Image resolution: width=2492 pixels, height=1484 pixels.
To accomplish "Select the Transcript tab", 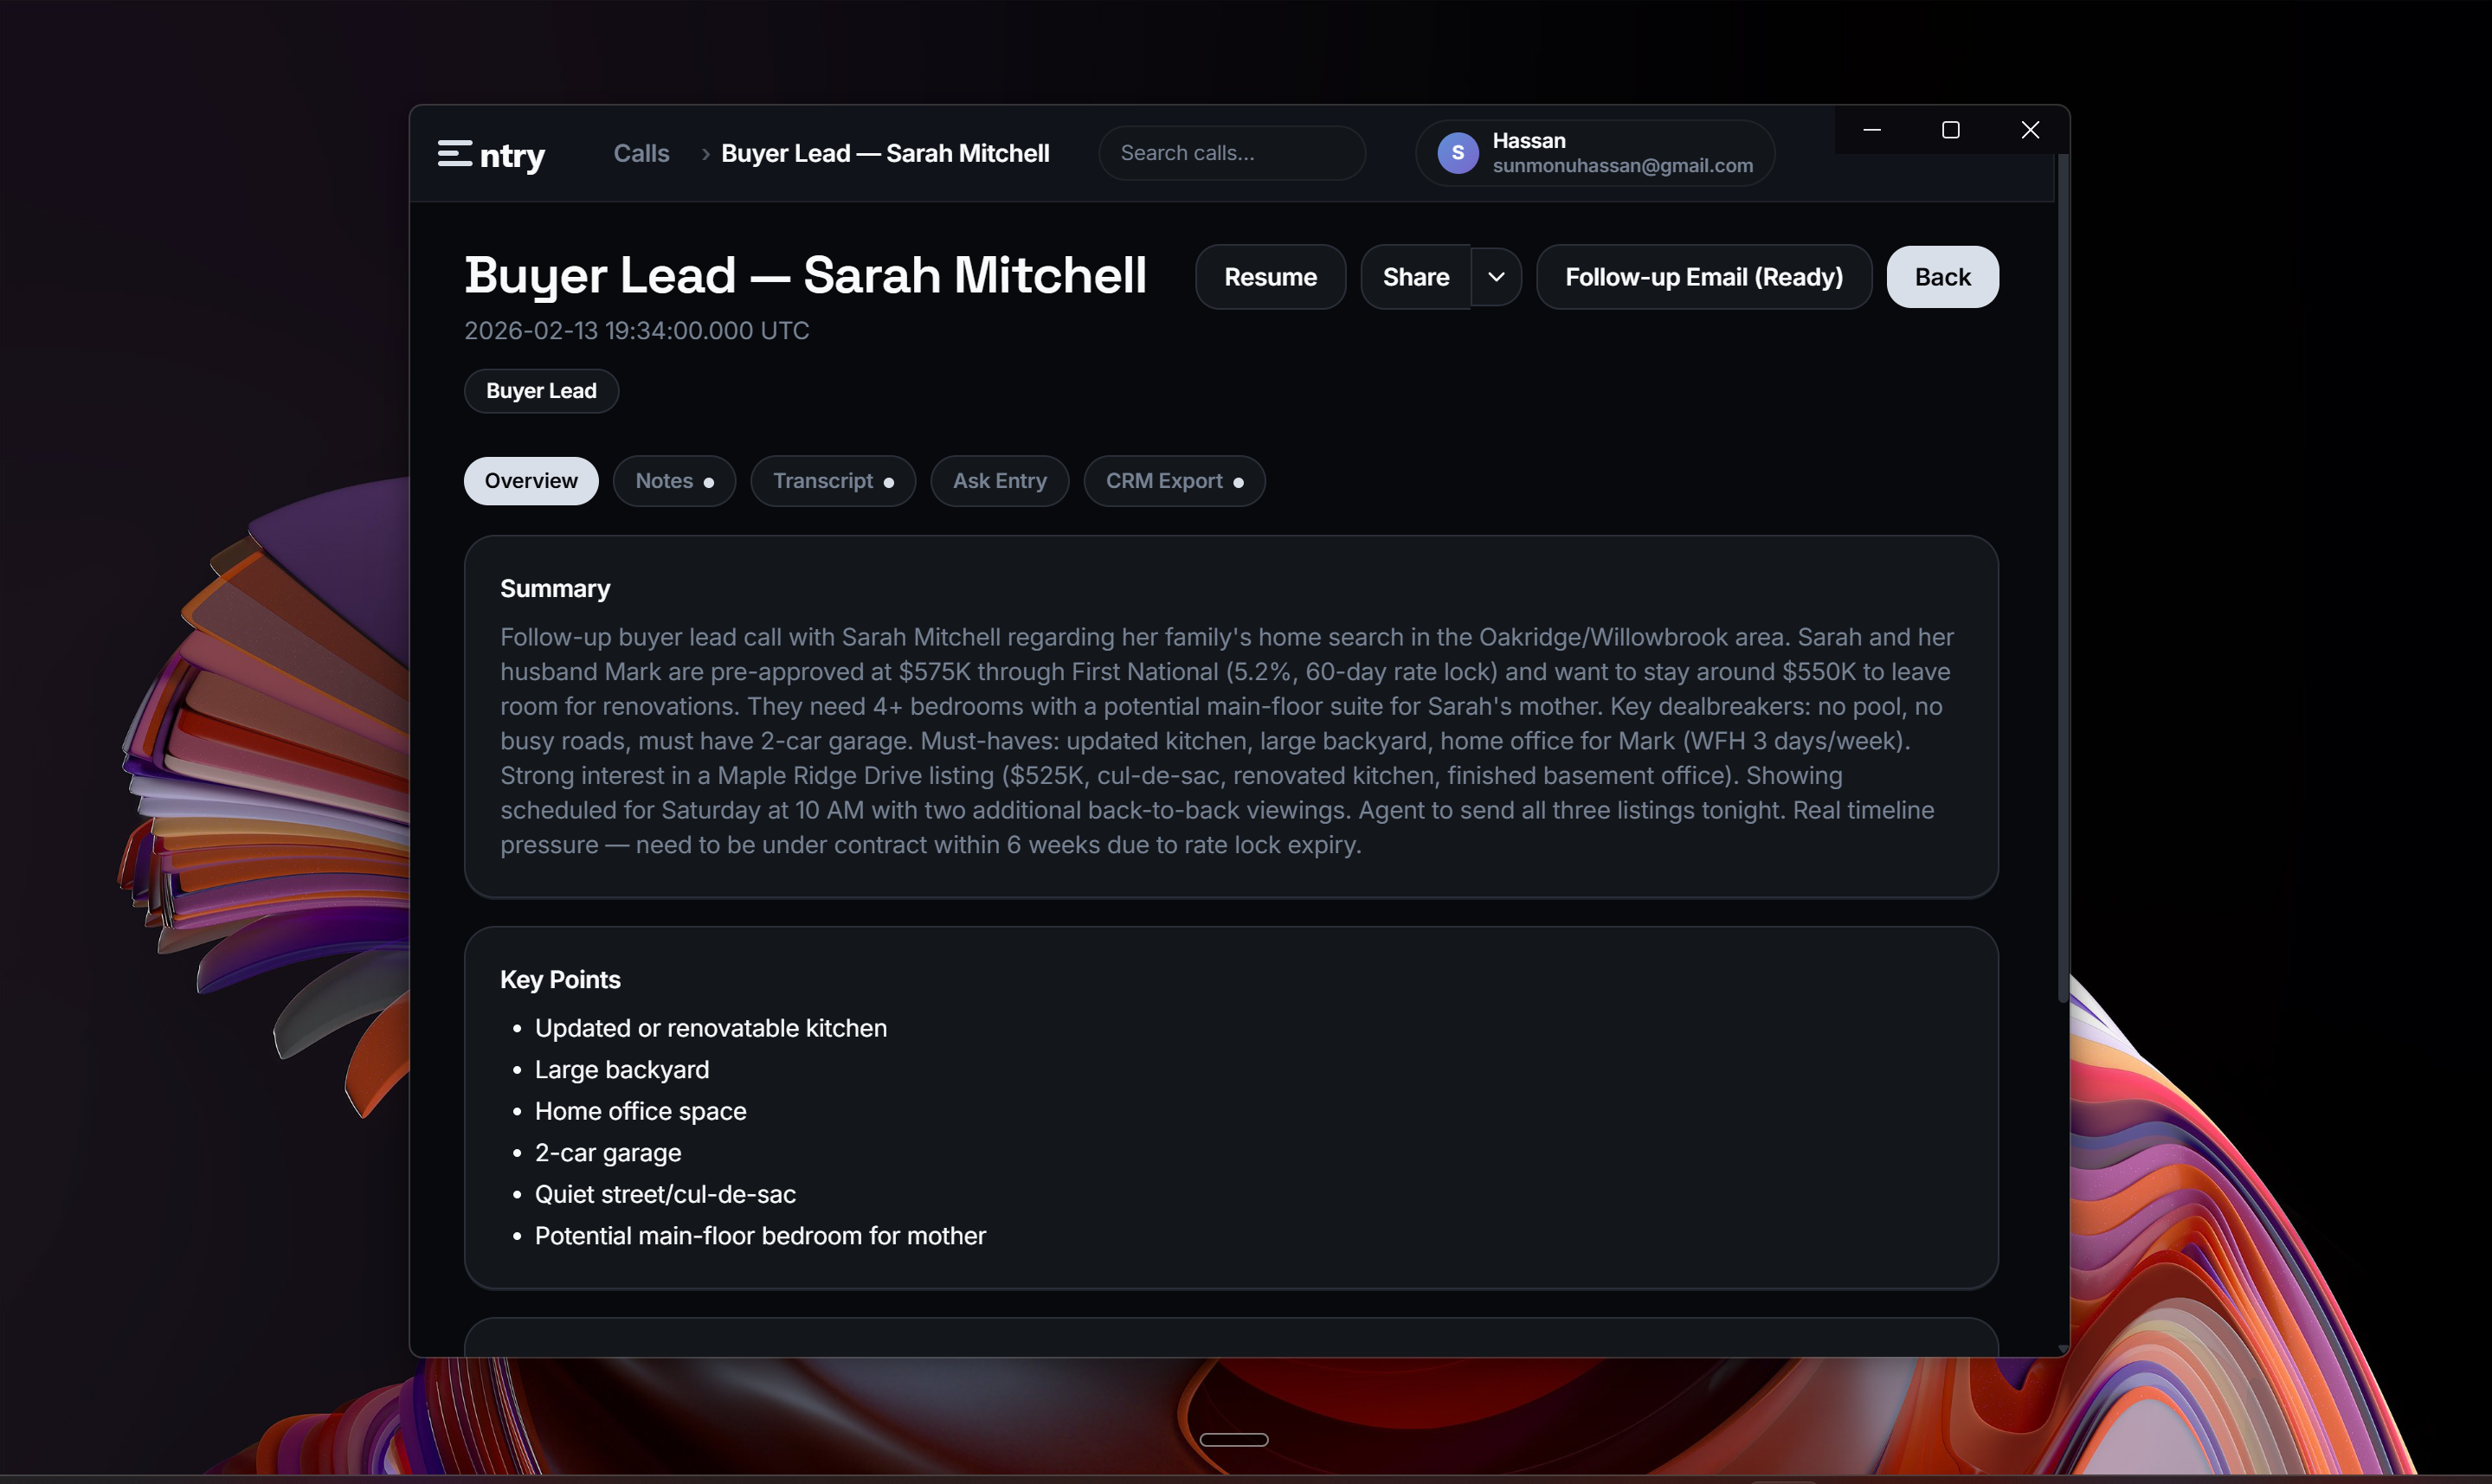I will (823, 481).
